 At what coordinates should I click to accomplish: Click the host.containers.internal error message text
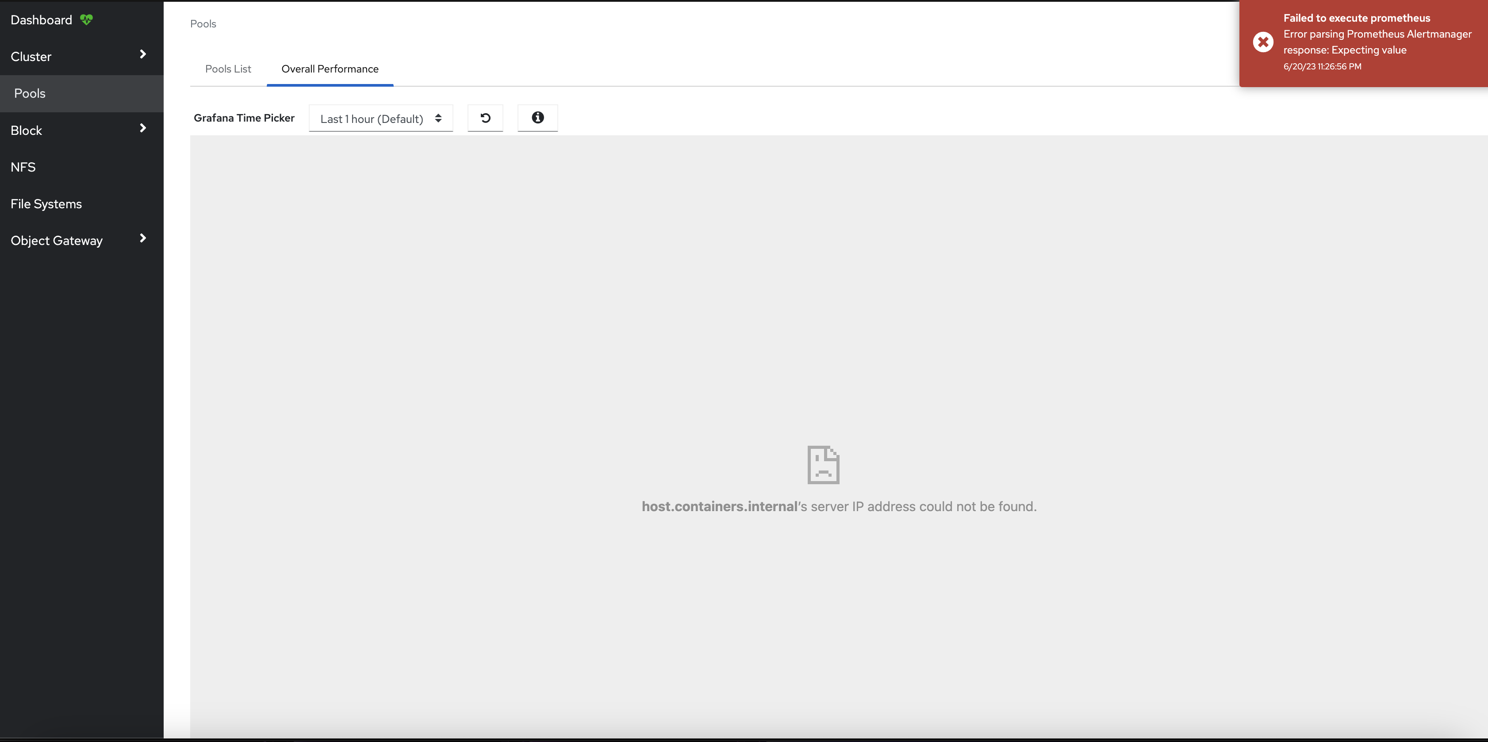[839, 506]
